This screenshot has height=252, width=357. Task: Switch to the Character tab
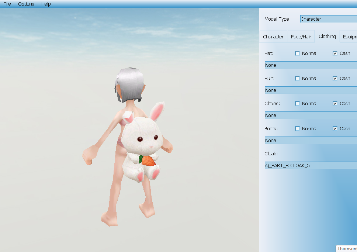[273, 37]
